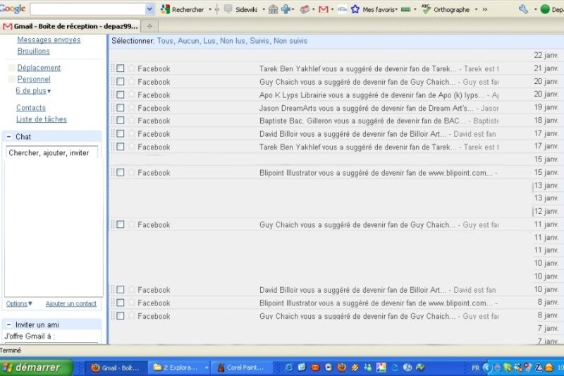Click the first Internet Explorer quick launch icon
This screenshot has height=376, width=564.
288,368
